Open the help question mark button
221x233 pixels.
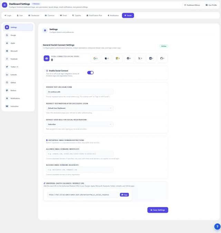coord(217,226)
